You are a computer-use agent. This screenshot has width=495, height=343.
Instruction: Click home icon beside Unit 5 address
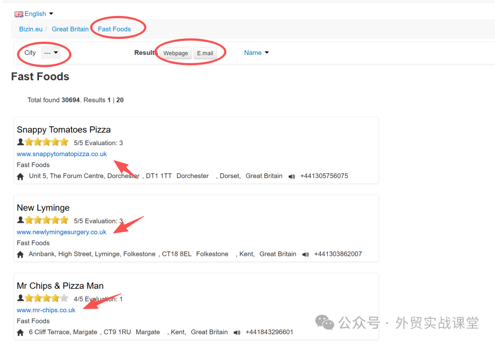[20, 176]
